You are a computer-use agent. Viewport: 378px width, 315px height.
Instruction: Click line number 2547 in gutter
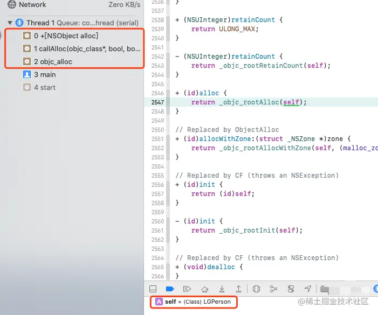[x=157, y=102]
